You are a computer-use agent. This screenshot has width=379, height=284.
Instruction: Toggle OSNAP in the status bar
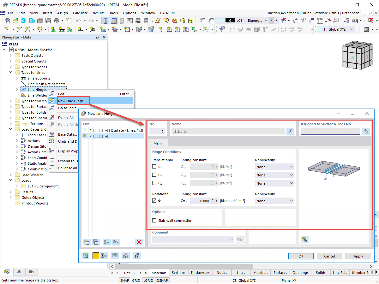tap(162, 280)
